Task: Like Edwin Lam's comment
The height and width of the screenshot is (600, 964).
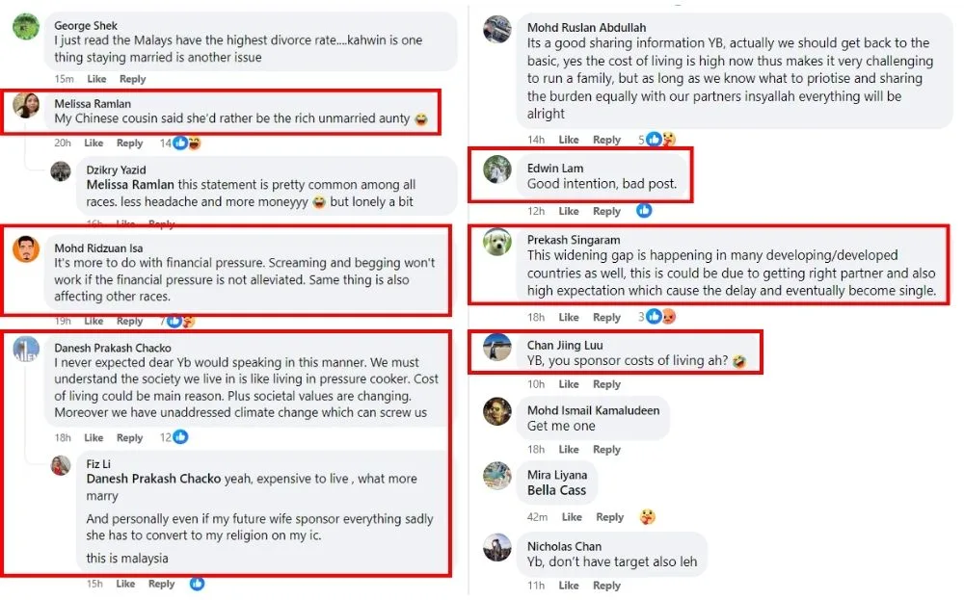Action: click(x=569, y=211)
